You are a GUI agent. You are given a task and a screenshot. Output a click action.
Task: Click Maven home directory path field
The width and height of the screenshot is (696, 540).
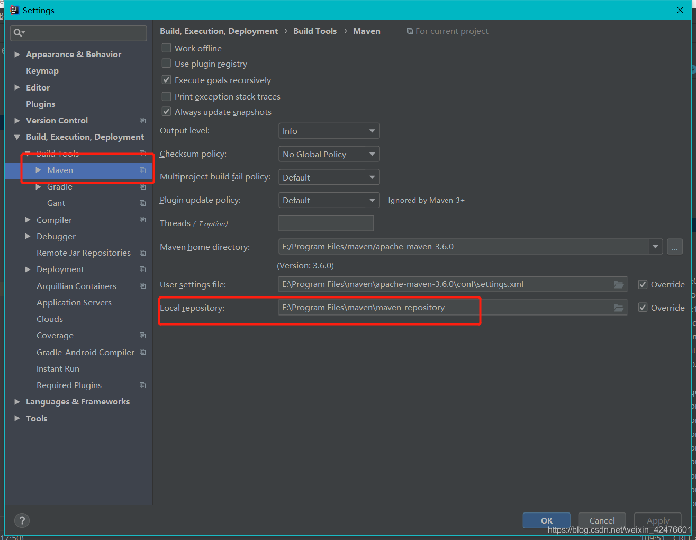coord(463,247)
